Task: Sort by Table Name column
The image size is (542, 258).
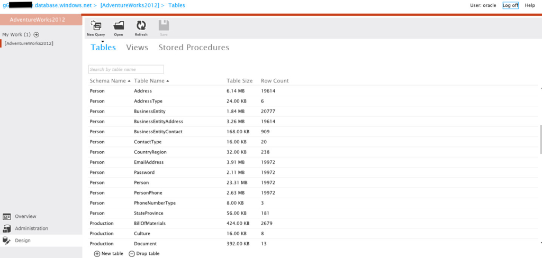Action: coord(151,81)
